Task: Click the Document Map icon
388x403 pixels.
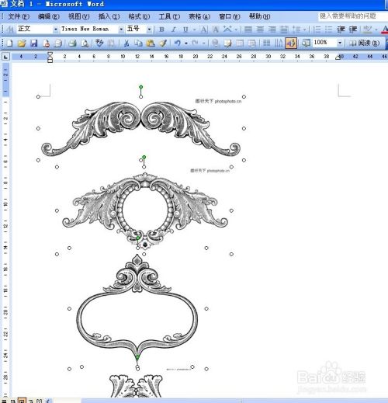Action: pos(306,43)
